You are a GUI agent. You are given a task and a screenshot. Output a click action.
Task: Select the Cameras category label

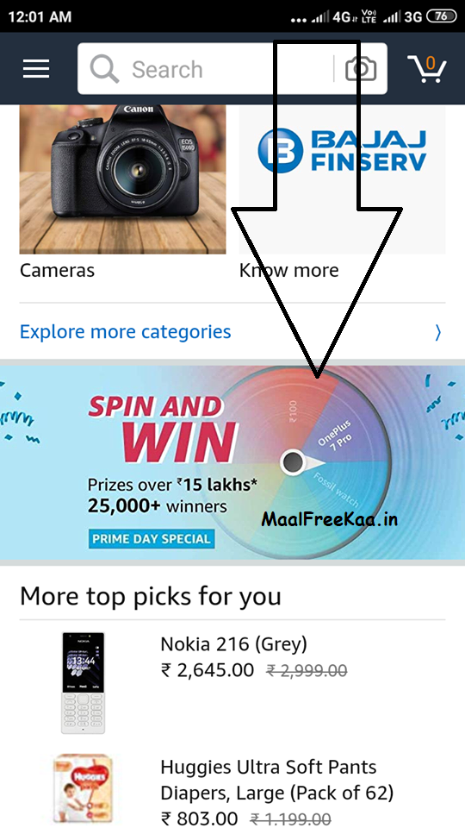(x=58, y=270)
